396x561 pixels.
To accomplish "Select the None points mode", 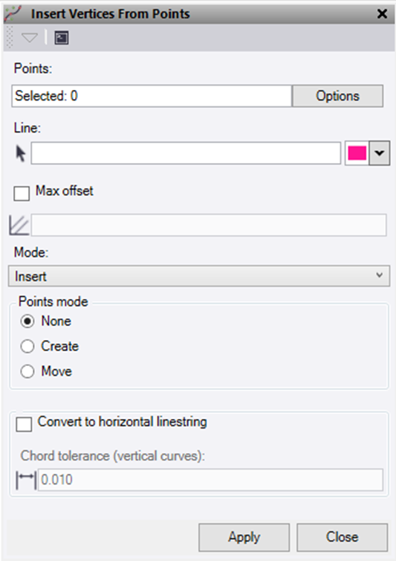I will click(27, 321).
